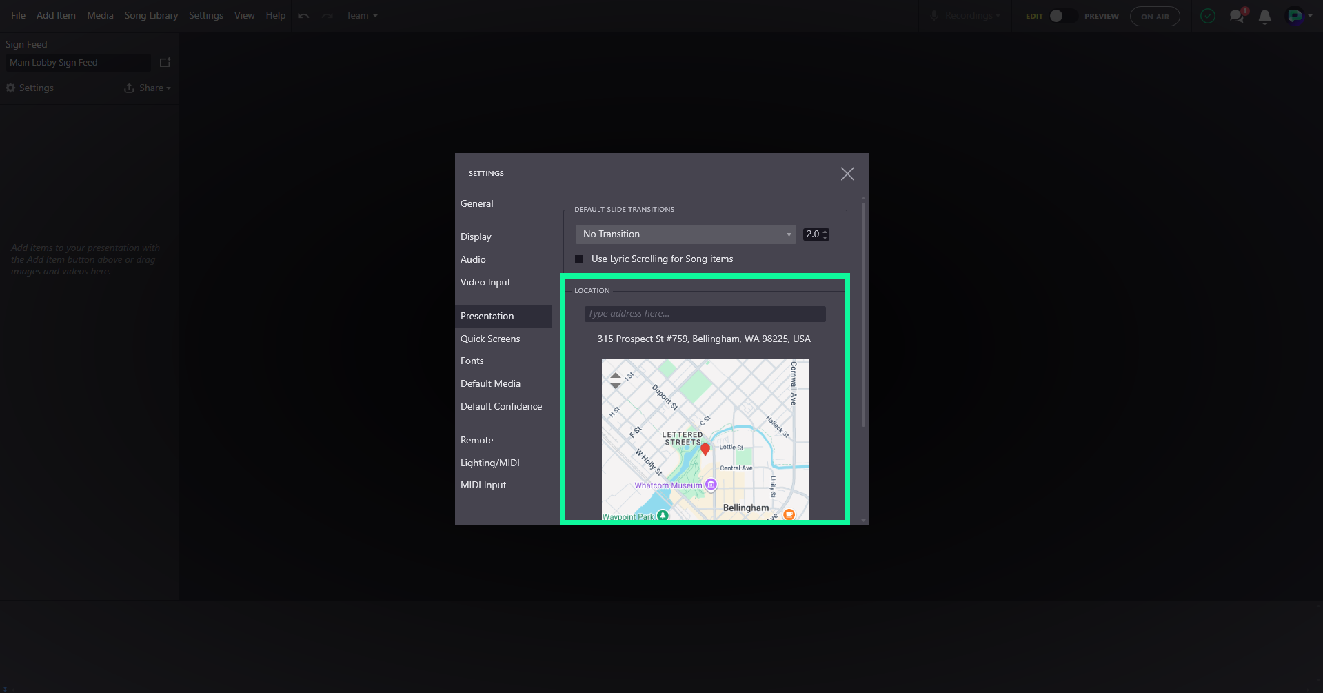This screenshot has height=693, width=1323.
Task: Open the No Transition dropdown
Action: (x=685, y=234)
